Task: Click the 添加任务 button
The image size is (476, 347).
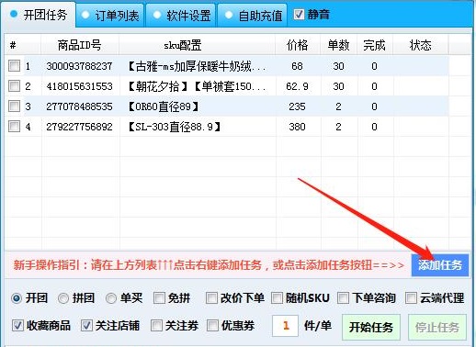Action: pyautogui.click(x=440, y=265)
